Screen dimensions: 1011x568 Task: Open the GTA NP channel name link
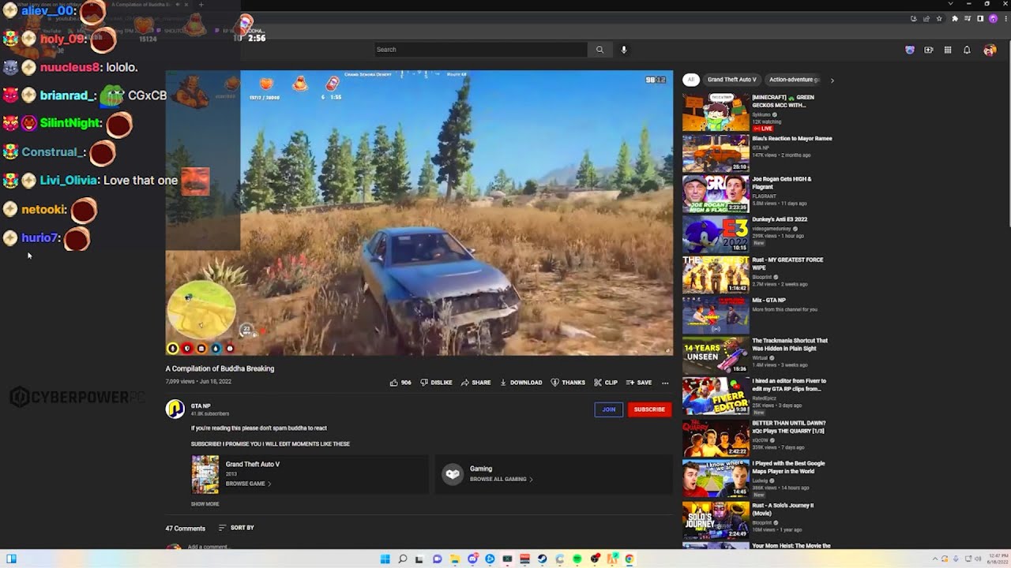click(201, 406)
